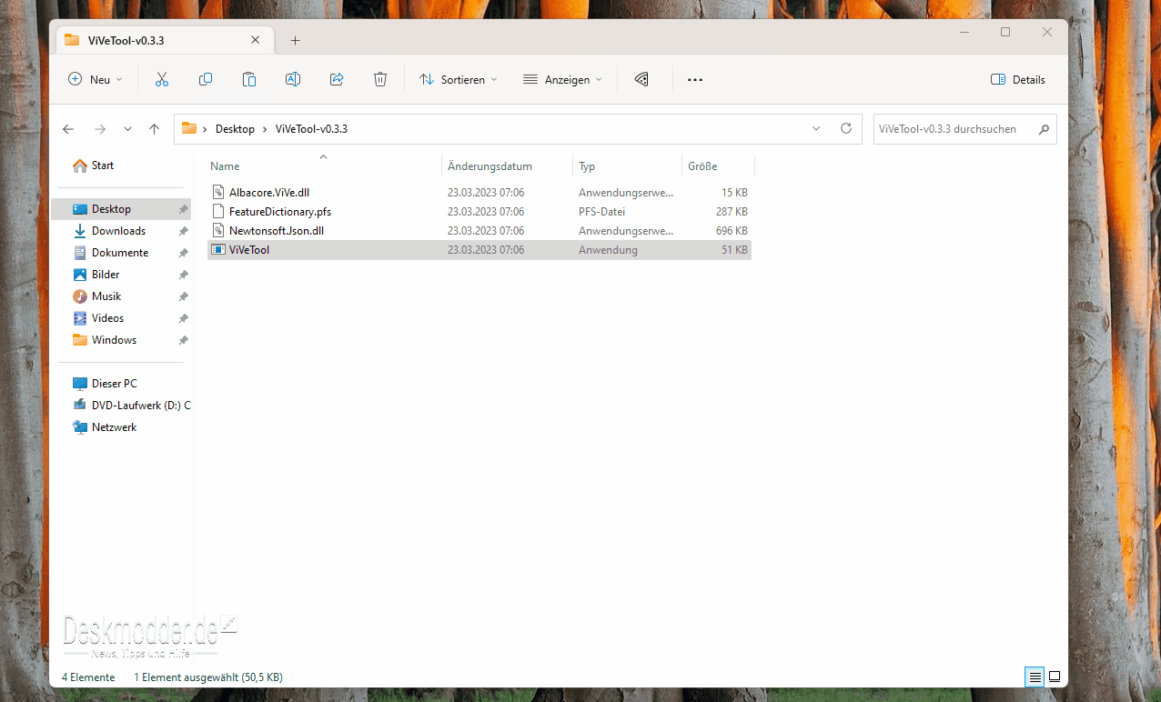This screenshot has height=702, width=1161.
Task: Click the Delete trash can icon
Action: [380, 79]
